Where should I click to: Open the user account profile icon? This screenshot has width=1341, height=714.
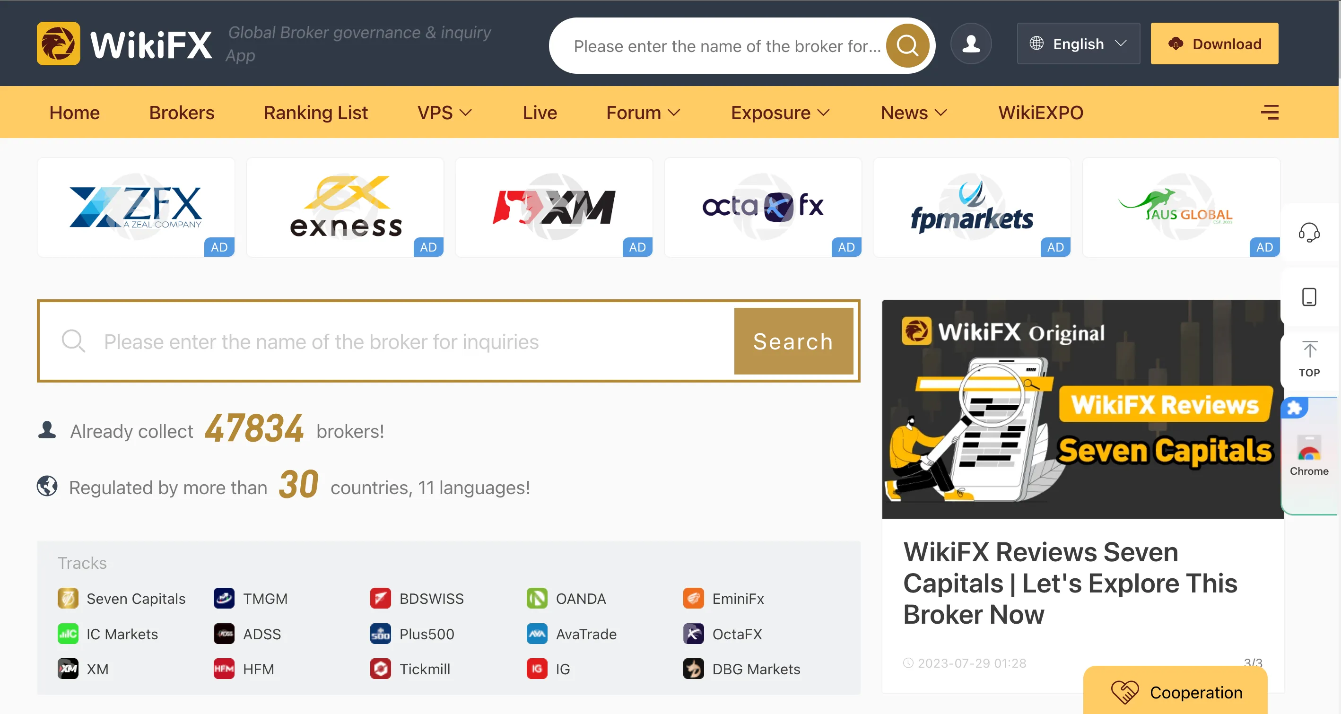pos(971,44)
